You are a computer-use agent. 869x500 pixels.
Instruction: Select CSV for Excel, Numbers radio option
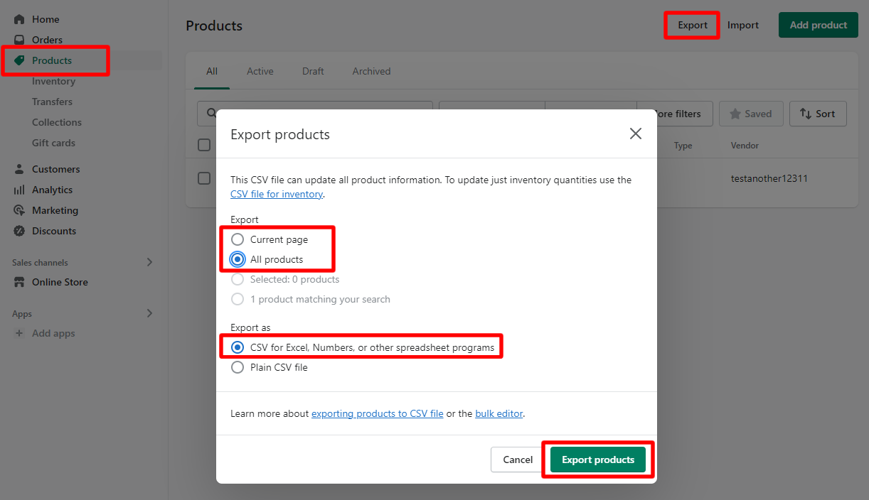coord(238,347)
